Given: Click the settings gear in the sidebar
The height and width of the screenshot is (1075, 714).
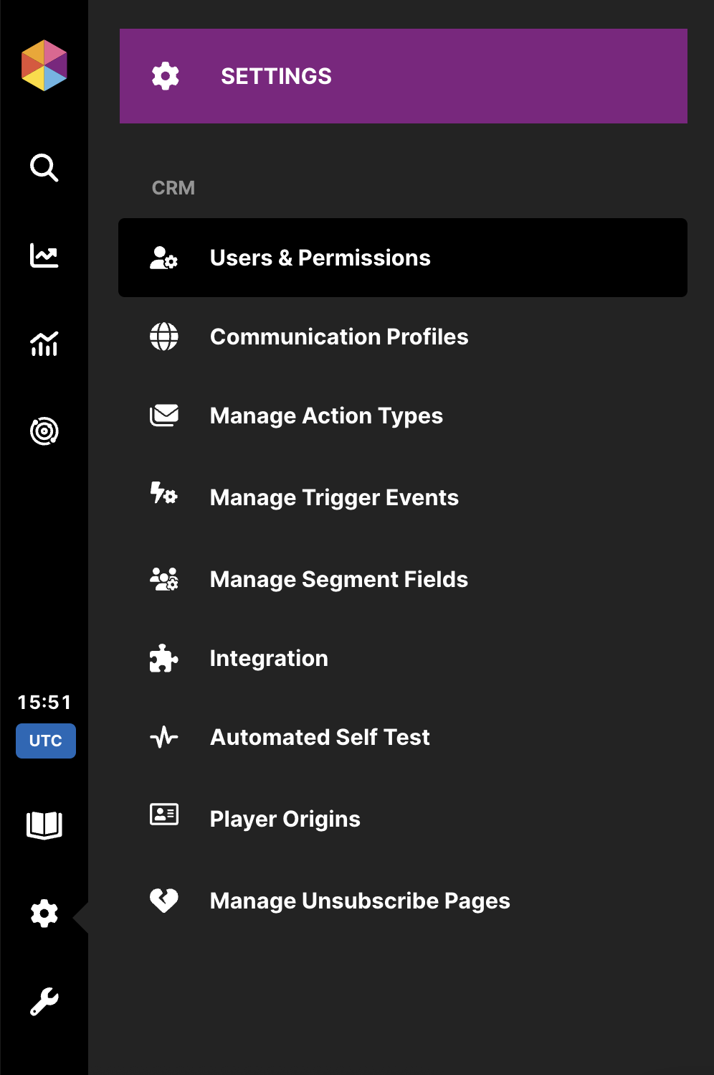Looking at the screenshot, I should 44,914.
